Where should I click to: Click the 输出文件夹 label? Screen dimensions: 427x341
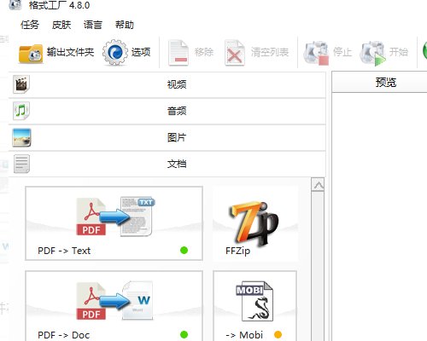pyautogui.click(x=70, y=52)
